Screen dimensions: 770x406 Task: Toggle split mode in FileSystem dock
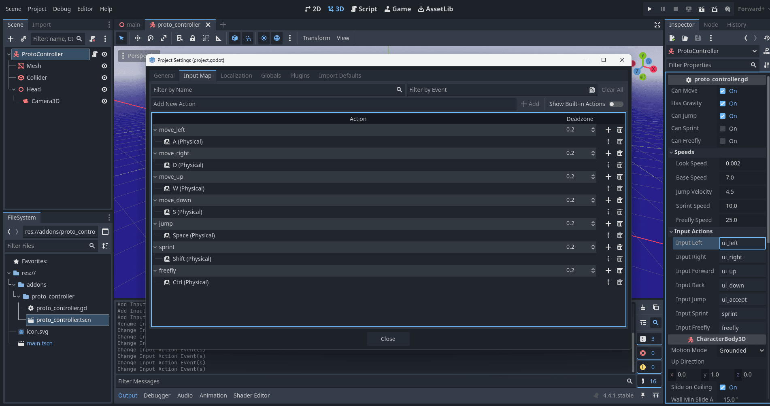click(105, 232)
